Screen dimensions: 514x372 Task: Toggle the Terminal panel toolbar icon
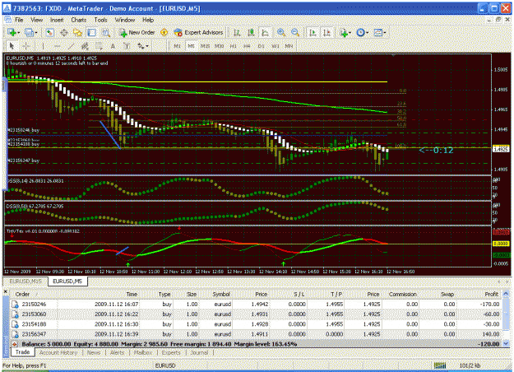pyautogui.click(x=92, y=32)
